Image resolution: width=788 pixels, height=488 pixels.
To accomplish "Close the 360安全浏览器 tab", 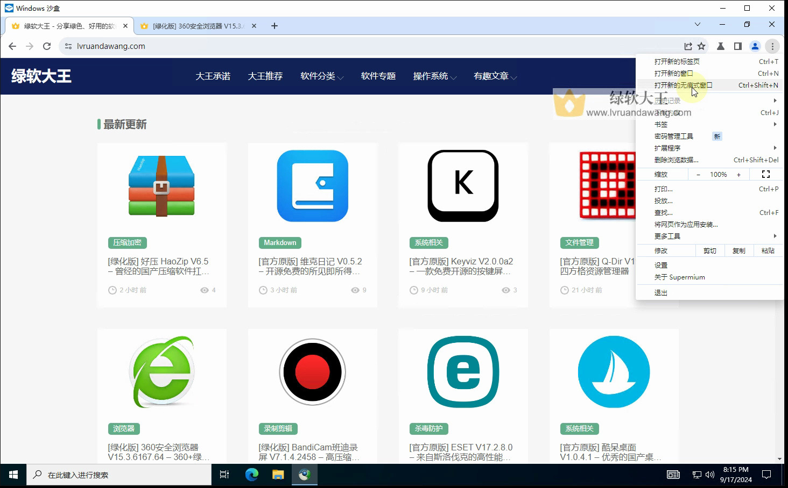I will click(254, 26).
